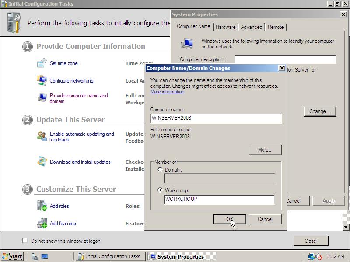Open the Remote tab in System Properties
Screen dimensions: 350x262
[x=276, y=27]
